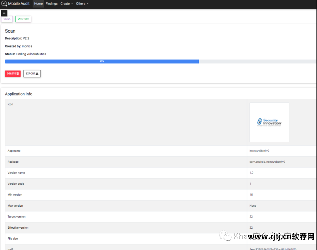Click the Target version row label
317x250 pixels.
(x=16, y=217)
